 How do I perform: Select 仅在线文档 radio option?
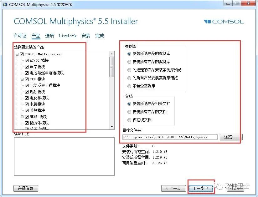(129, 120)
